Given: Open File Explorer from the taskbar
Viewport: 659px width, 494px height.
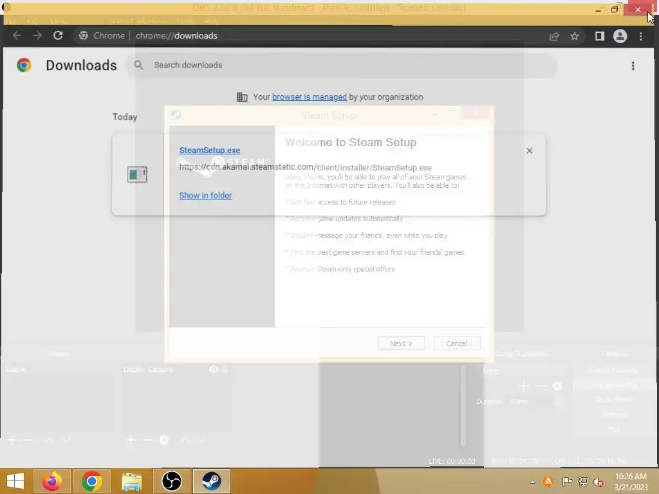Looking at the screenshot, I should 131,481.
